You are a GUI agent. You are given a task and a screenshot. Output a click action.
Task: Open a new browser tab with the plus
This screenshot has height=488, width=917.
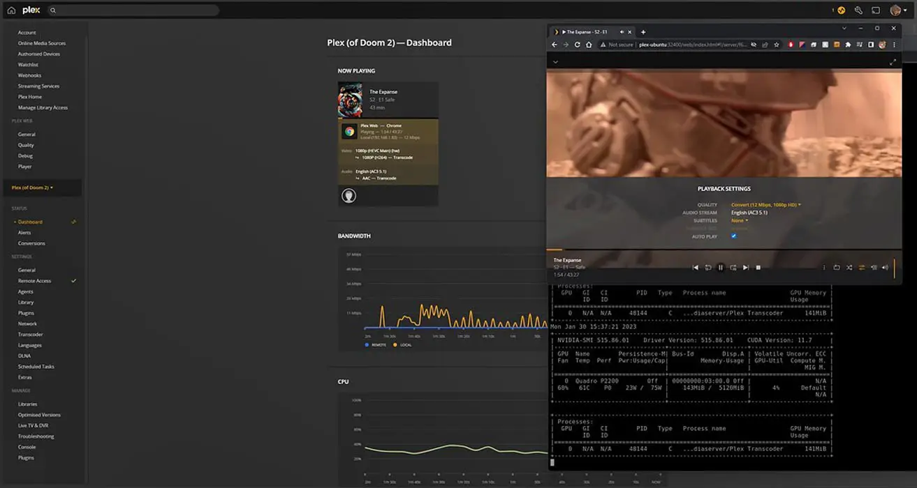pos(643,32)
